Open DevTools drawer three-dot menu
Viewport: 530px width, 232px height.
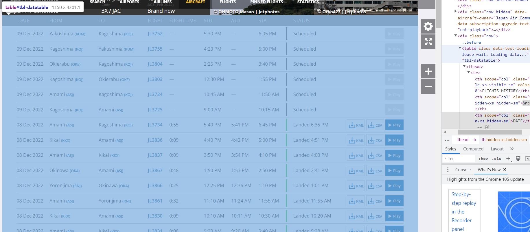click(448, 170)
